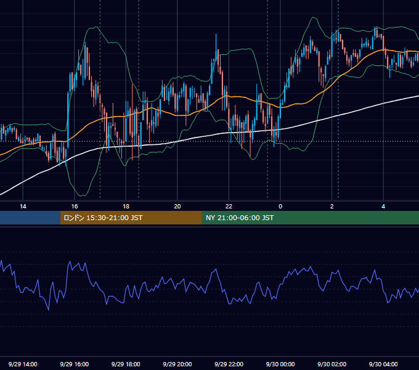Click the ロンドン 15:30-21:00 JST session bar
This screenshot has height=370, width=419.
coord(131,218)
